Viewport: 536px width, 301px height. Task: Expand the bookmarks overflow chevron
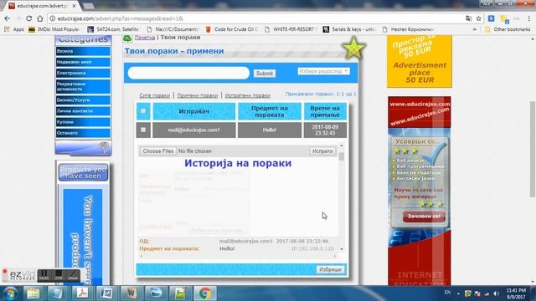pos(475,29)
